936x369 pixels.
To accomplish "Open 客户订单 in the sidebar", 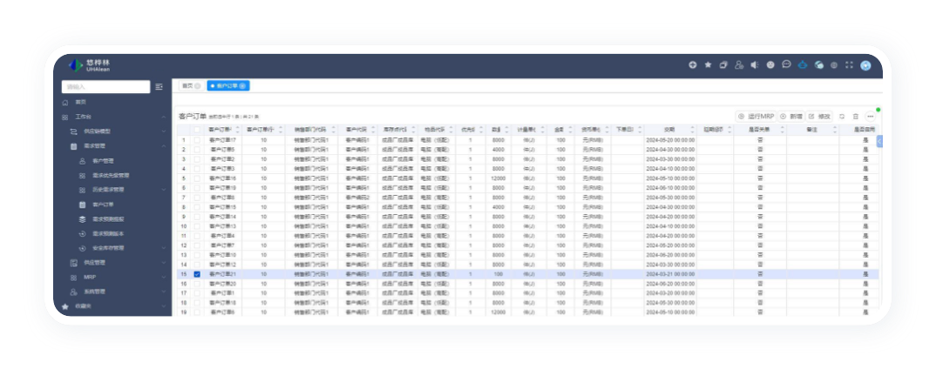I will (x=103, y=205).
